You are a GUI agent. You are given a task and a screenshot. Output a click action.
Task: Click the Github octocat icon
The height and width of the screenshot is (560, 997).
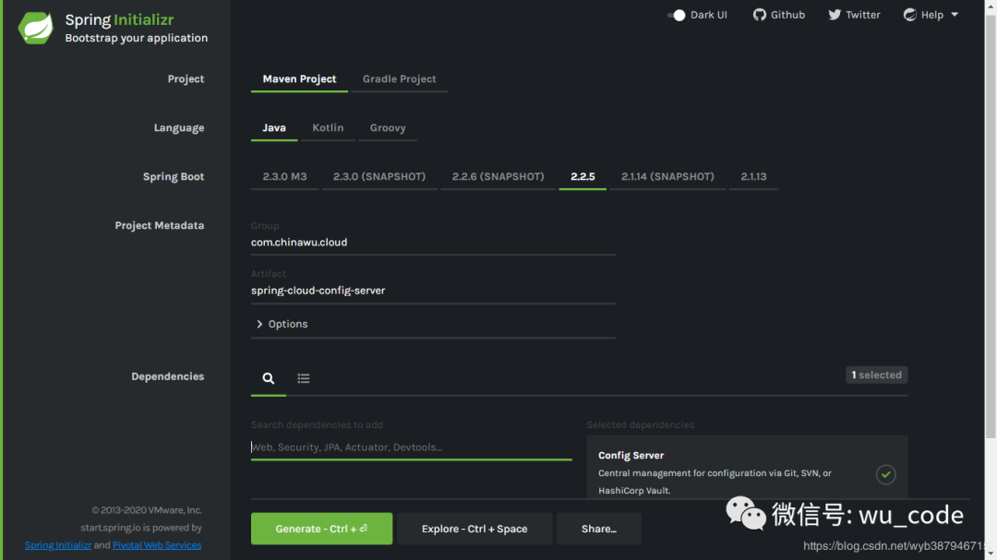pyautogui.click(x=759, y=15)
